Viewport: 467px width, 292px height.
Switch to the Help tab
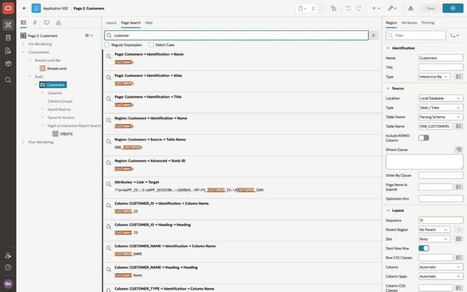click(x=149, y=23)
